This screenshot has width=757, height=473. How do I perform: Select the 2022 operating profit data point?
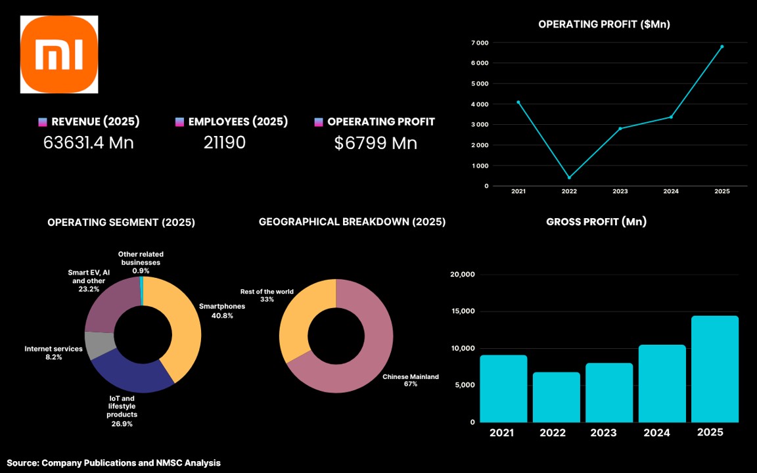coord(569,177)
